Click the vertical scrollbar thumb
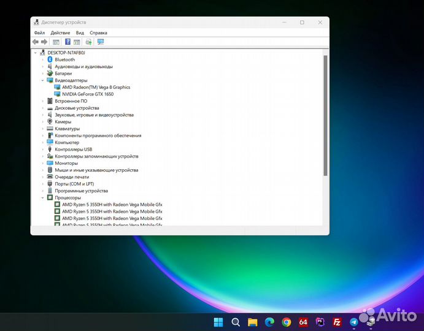Image resolution: width=424 pixels, height=331 pixels. [x=325, y=116]
